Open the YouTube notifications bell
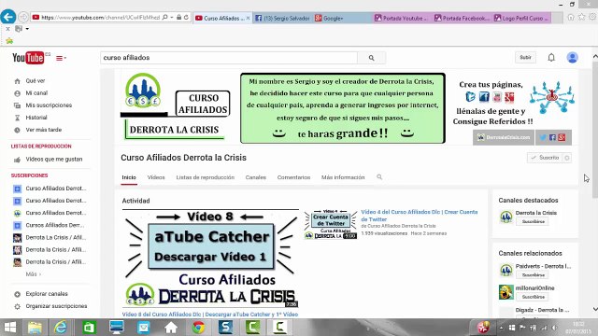The width and height of the screenshot is (598, 336). point(551,58)
